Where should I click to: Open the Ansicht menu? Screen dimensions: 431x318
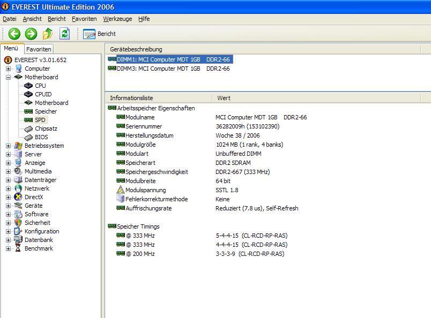point(32,19)
